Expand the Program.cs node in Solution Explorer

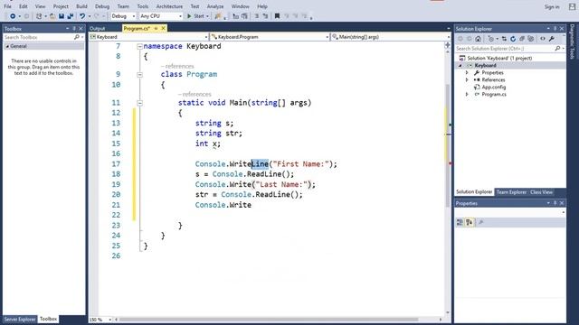467,94
